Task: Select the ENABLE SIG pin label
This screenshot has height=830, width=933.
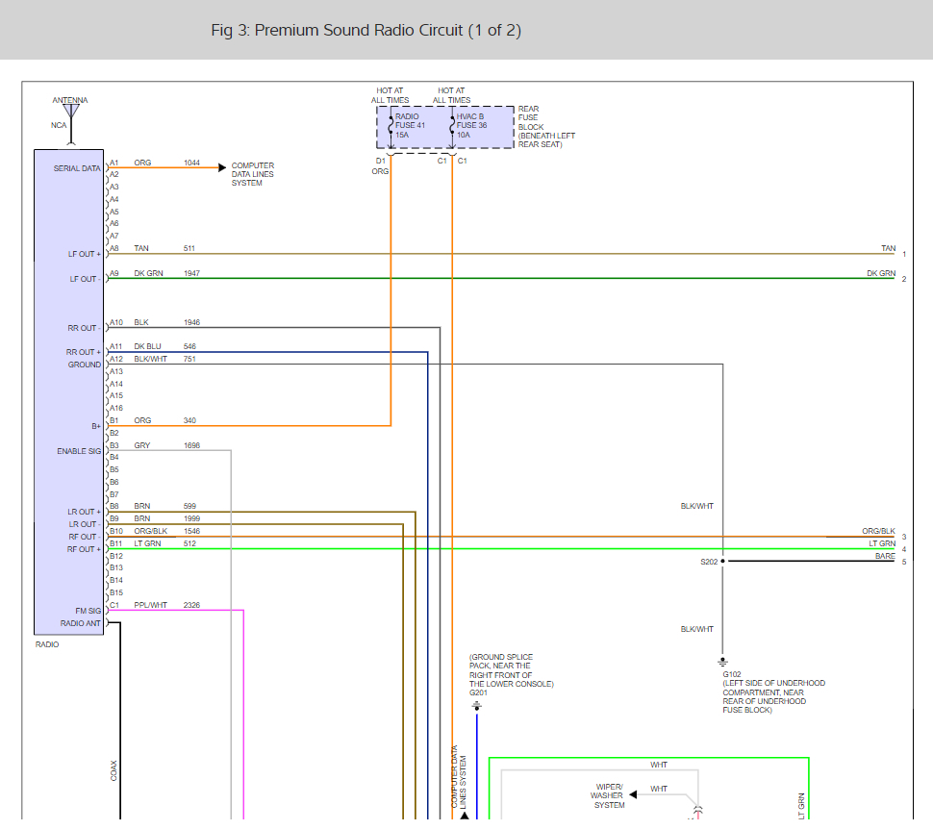Action: click(79, 451)
